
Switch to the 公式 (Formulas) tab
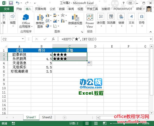click(x=52, y=9)
